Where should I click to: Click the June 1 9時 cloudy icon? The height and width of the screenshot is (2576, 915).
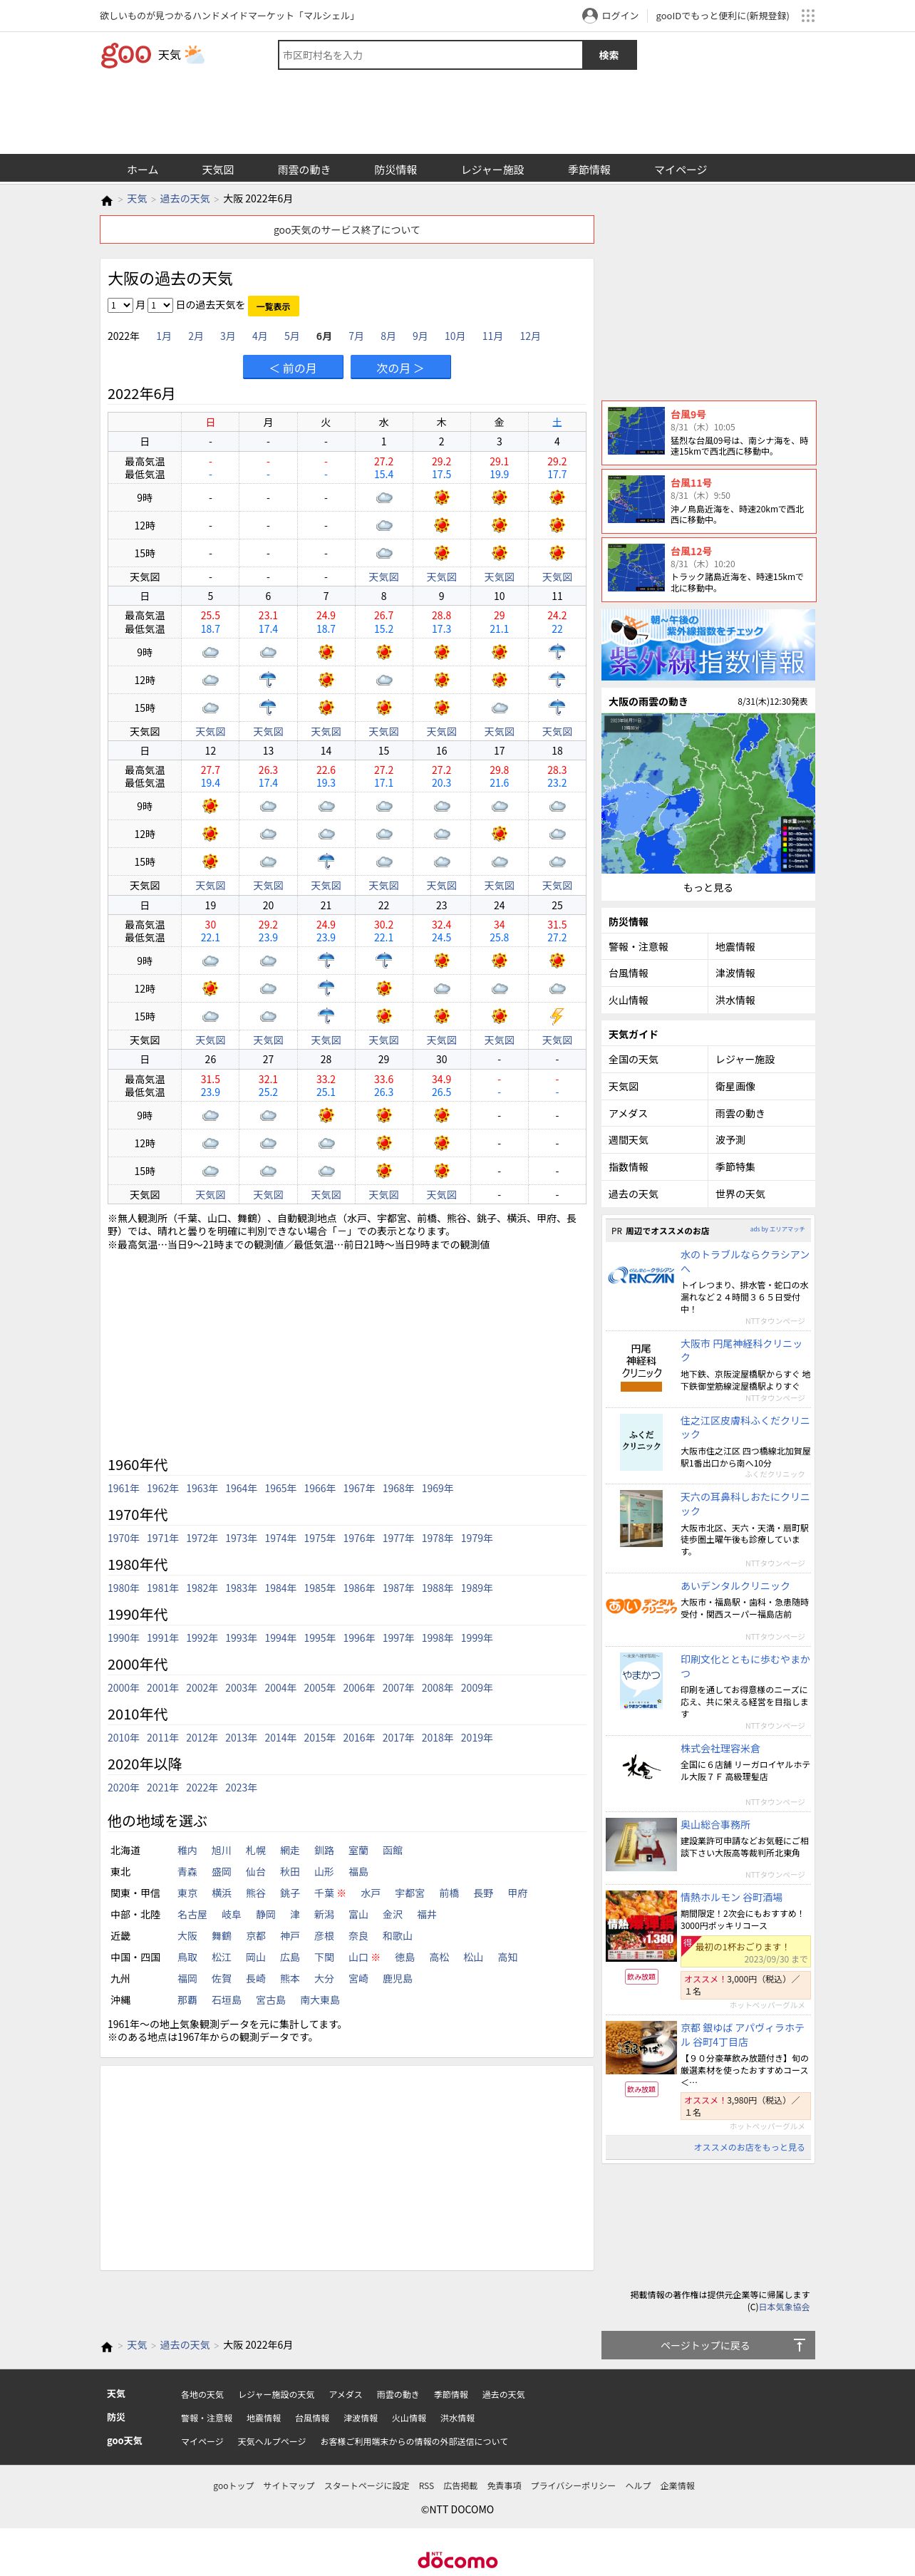coord(384,498)
